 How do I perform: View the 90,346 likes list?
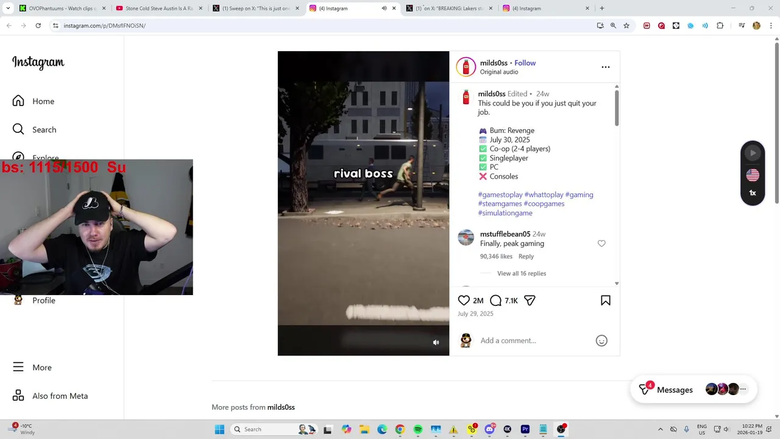(x=496, y=257)
